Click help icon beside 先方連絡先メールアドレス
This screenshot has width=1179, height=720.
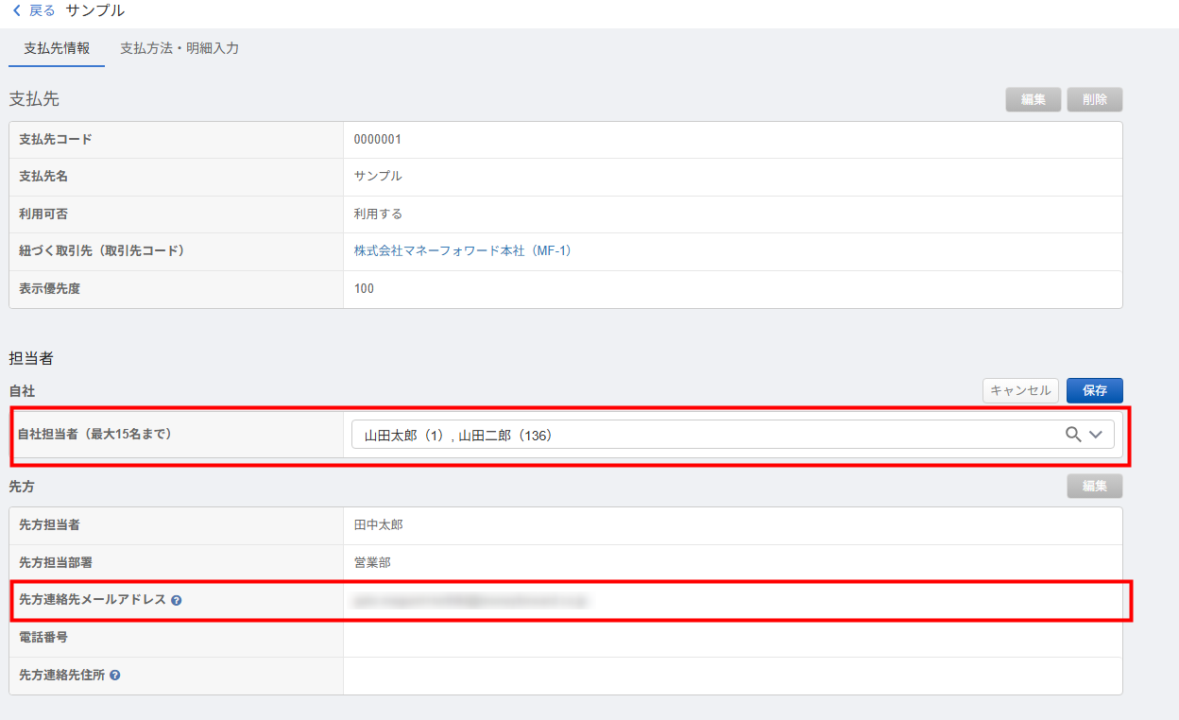pos(177,600)
